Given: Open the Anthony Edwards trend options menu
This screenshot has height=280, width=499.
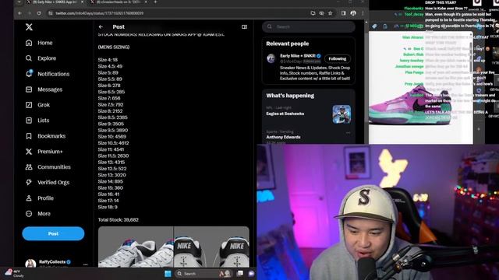Looking at the screenshot, I should pyautogui.click(x=349, y=132).
